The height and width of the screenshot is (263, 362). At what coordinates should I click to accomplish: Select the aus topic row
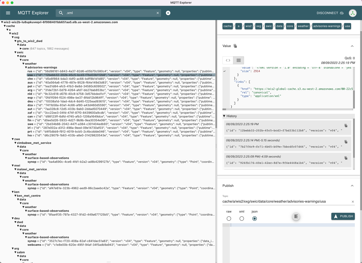click(121, 83)
